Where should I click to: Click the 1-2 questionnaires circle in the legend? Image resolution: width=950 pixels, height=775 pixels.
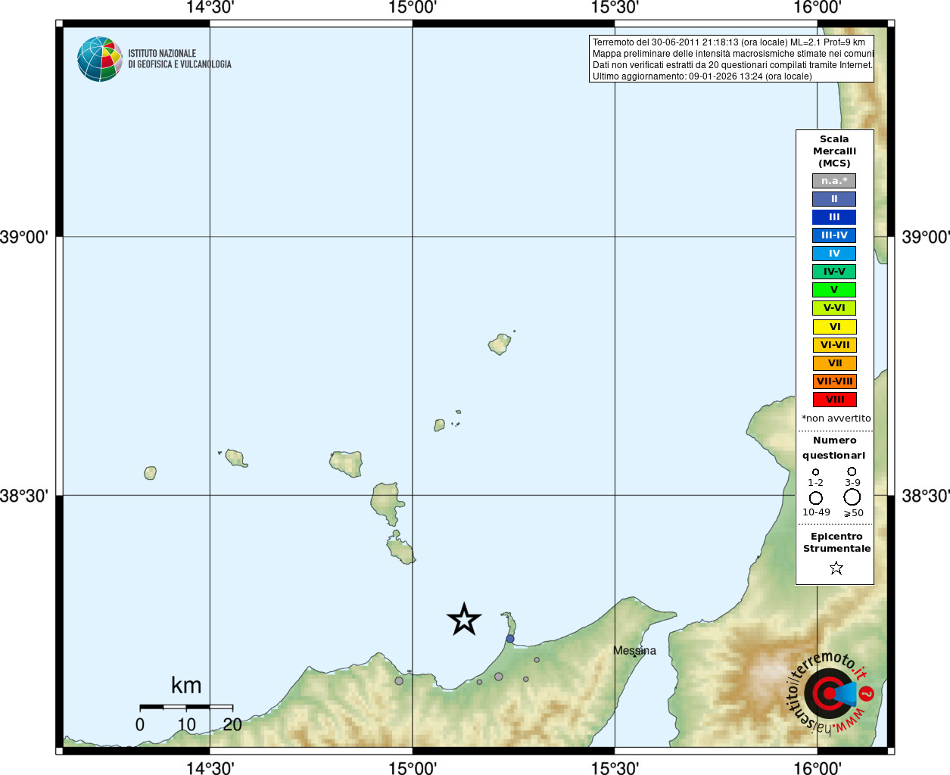tap(815, 472)
